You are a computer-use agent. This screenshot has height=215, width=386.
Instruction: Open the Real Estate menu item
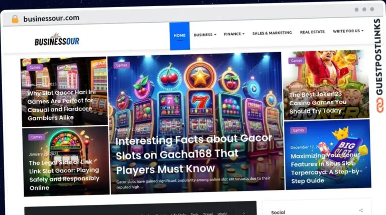pyautogui.click(x=312, y=32)
